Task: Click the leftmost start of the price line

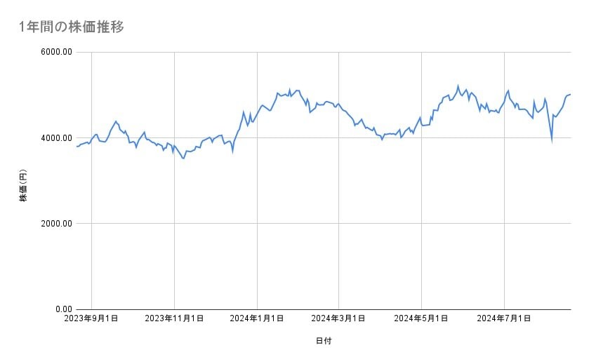Action: pyautogui.click(x=76, y=147)
